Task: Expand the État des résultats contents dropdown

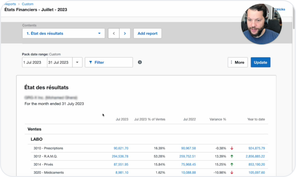Action: click(64, 33)
